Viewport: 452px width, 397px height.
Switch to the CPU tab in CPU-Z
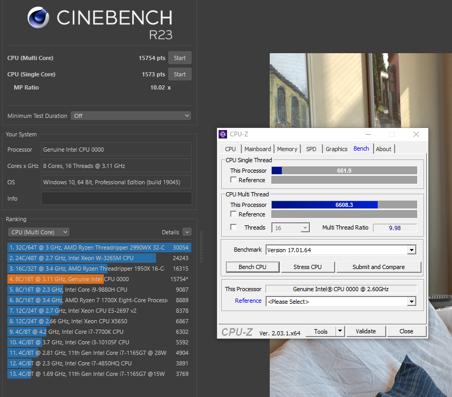pos(230,149)
